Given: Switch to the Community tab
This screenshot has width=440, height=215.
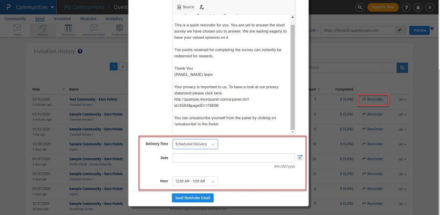Looking at the screenshot, I should (16, 19).
